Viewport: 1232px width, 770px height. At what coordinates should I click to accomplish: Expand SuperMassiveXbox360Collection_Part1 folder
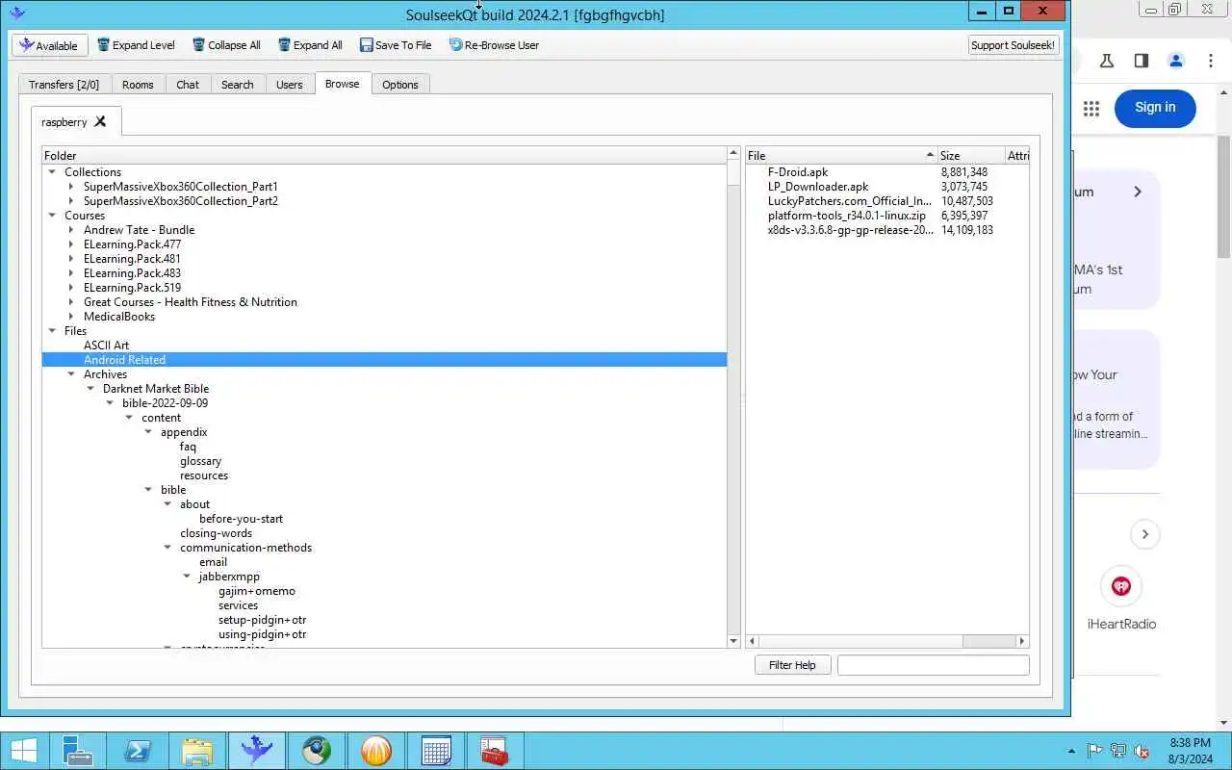pos(71,187)
